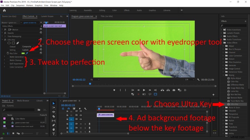This screenshot has height=140, width=250.
Task: Add marker in Program monitor
Action: click(x=114, y=90)
